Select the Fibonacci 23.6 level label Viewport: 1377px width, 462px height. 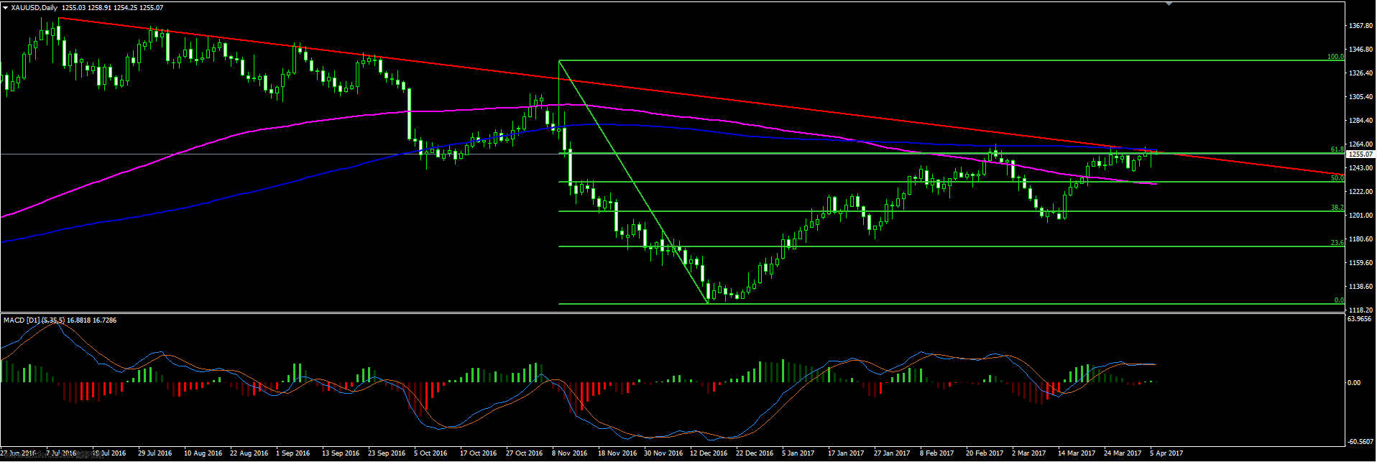coord(1337,243)
